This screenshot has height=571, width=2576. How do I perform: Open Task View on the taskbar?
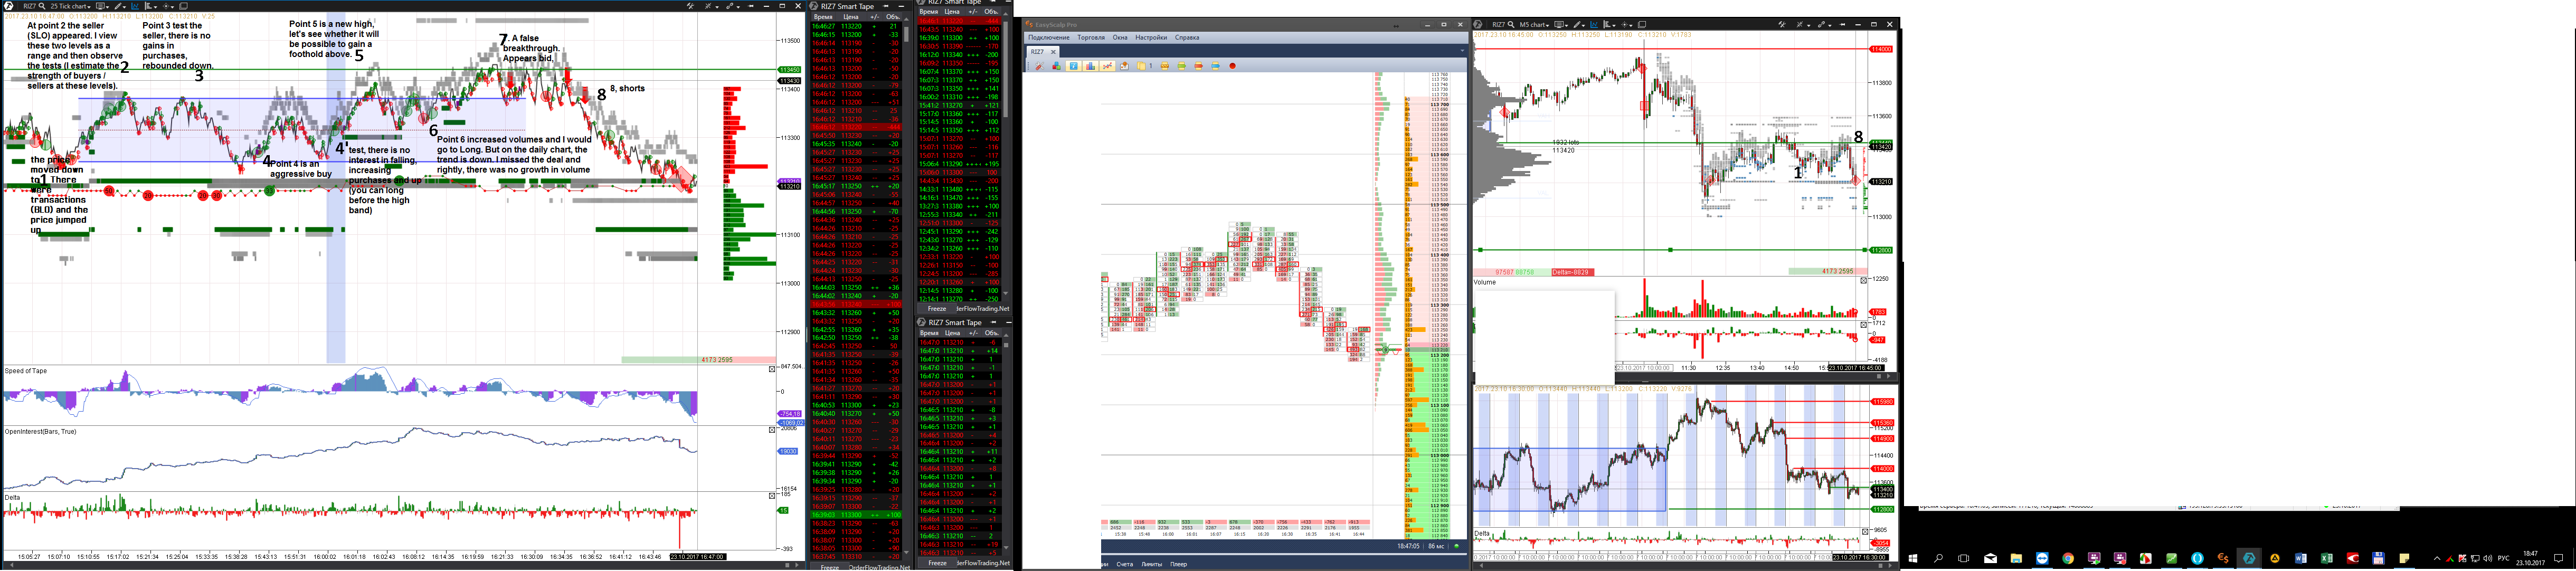[1964, 558]
